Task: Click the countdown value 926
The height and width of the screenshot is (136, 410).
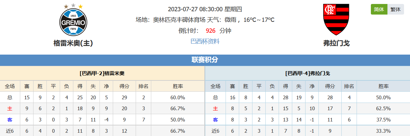Action: click(211, 31)
